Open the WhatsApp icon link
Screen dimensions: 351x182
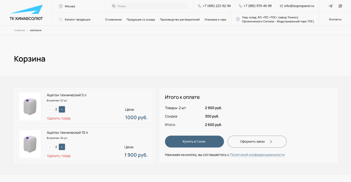(x=340, y=6)
